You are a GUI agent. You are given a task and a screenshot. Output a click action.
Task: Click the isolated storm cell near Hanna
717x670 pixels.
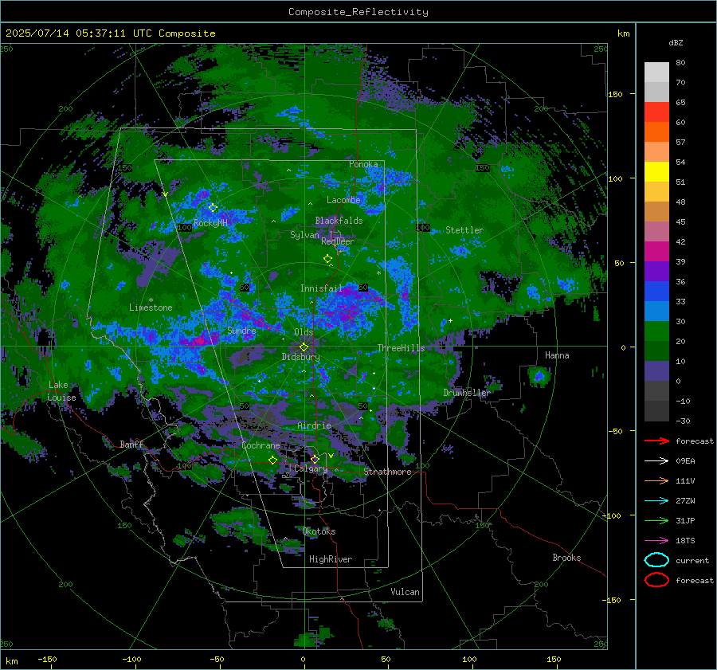click(539, 376)
